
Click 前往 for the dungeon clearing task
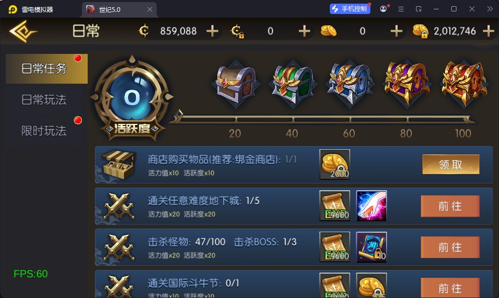click(450, 206)
